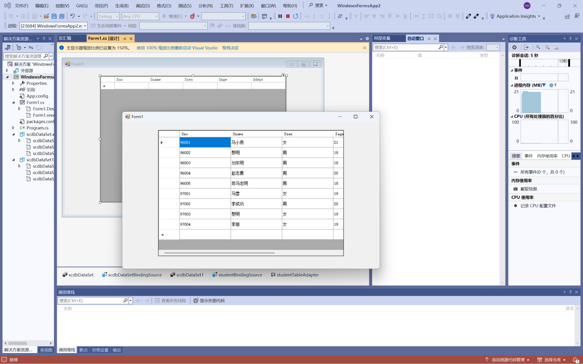Stop debugging with the red square

(288, 16)
